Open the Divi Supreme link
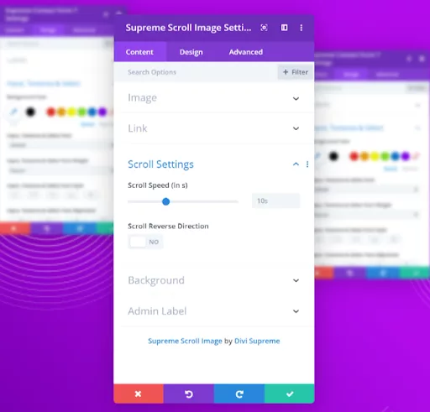 click(257, 341)
